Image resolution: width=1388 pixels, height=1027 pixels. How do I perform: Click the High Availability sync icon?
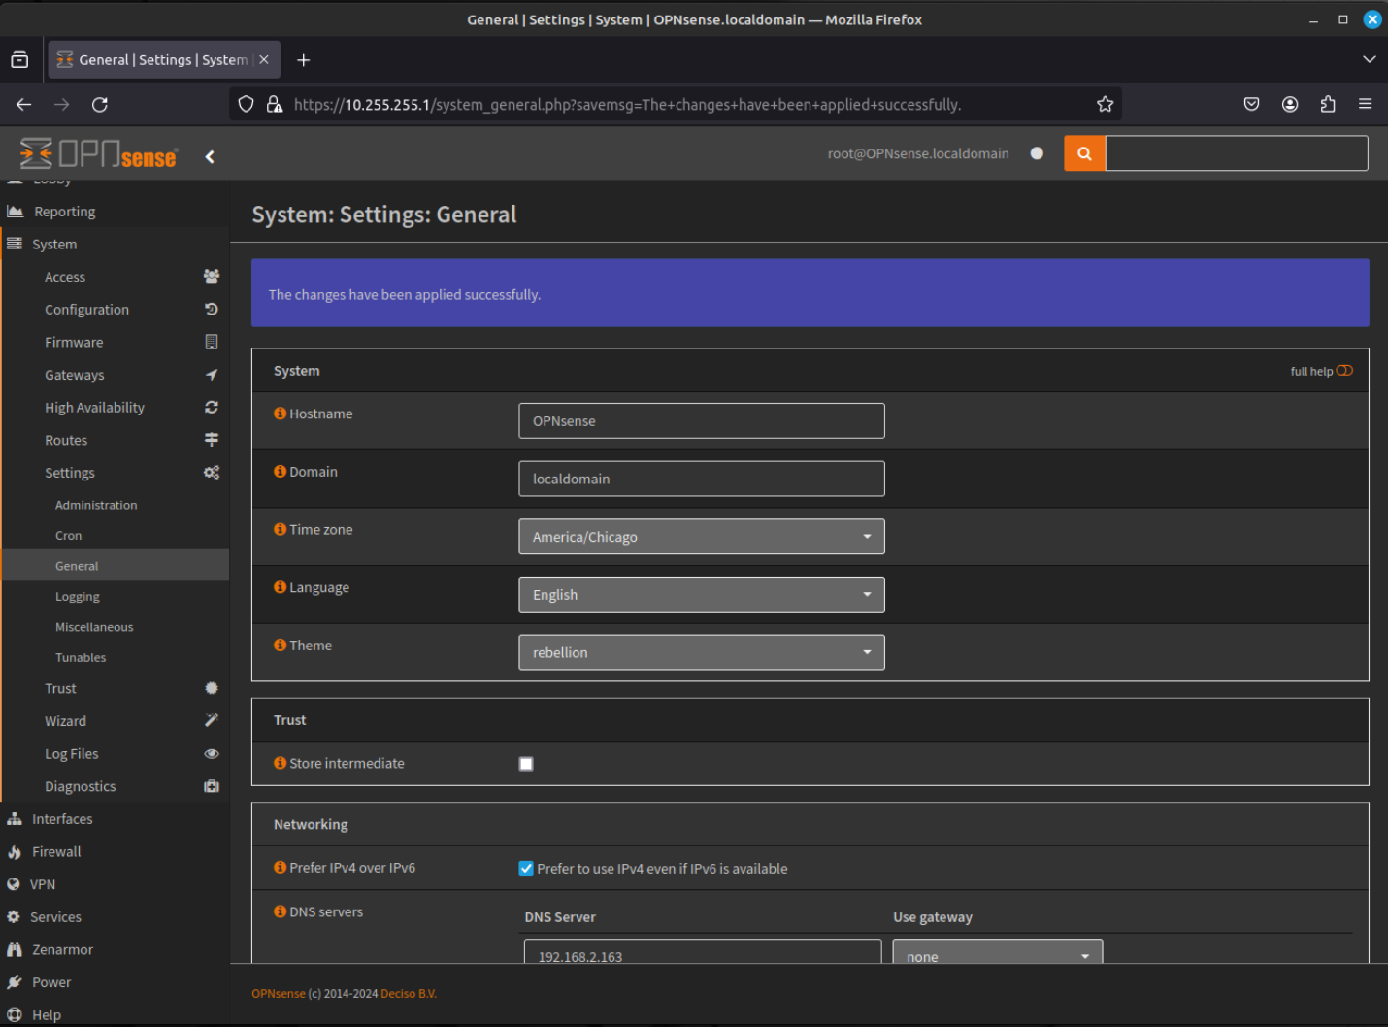tap(212, 407)
